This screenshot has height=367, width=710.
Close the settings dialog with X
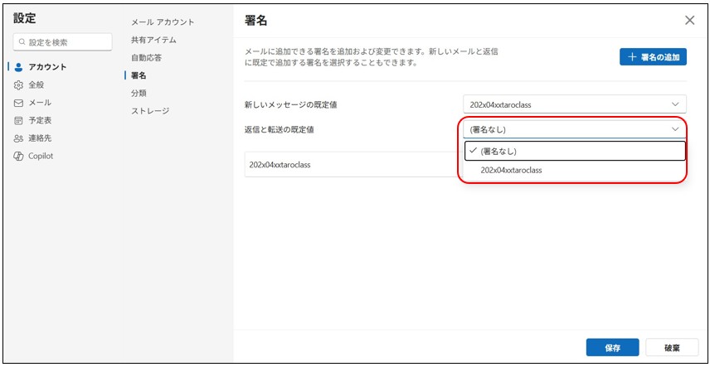(689, 21)
